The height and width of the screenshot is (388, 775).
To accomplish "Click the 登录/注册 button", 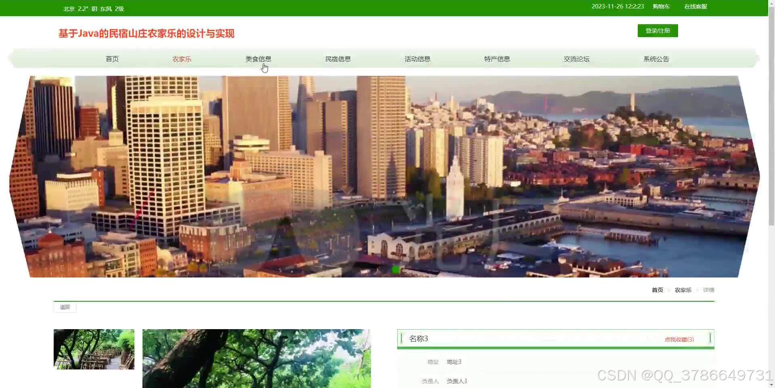I will 657,30.
